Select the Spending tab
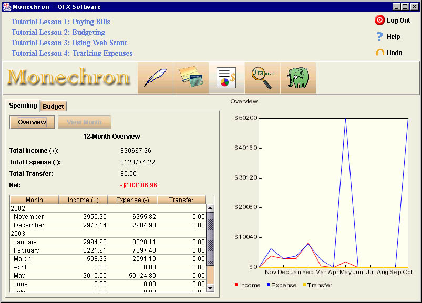 [x=23, y=106]
